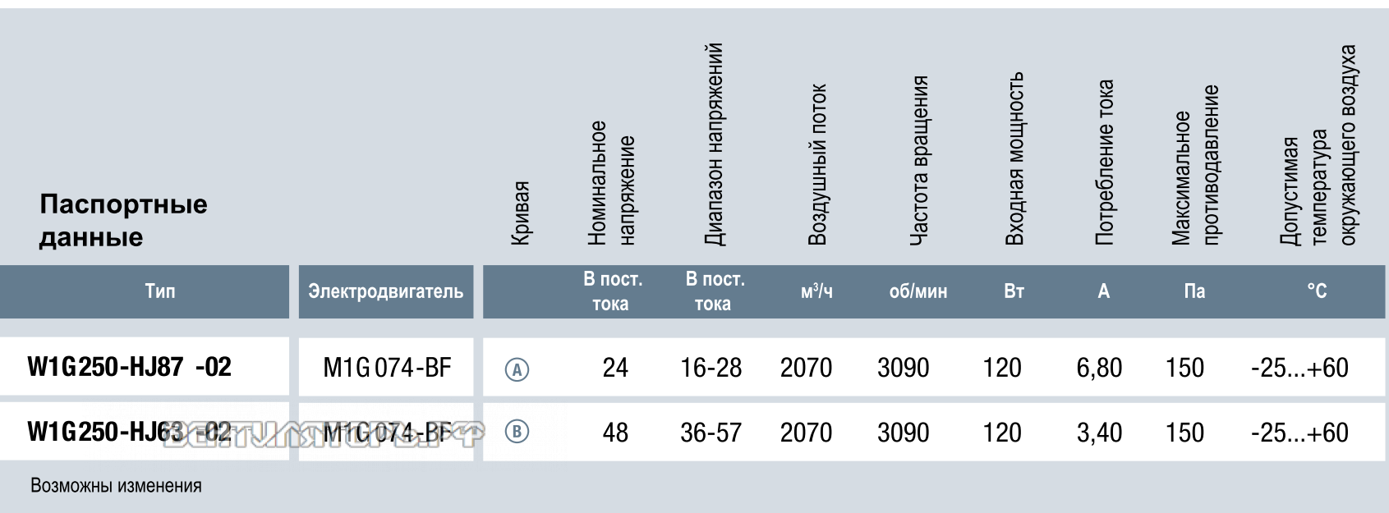Click the 3,40 current consumption value

click(1099, 433)
